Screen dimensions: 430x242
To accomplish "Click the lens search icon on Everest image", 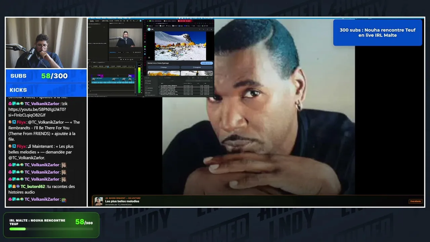I will click(x=149, y=57).
